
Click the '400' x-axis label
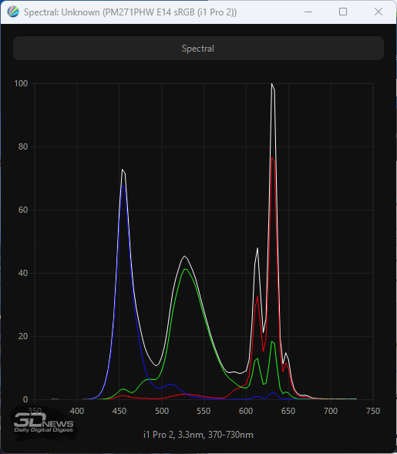tap(77, 411)
